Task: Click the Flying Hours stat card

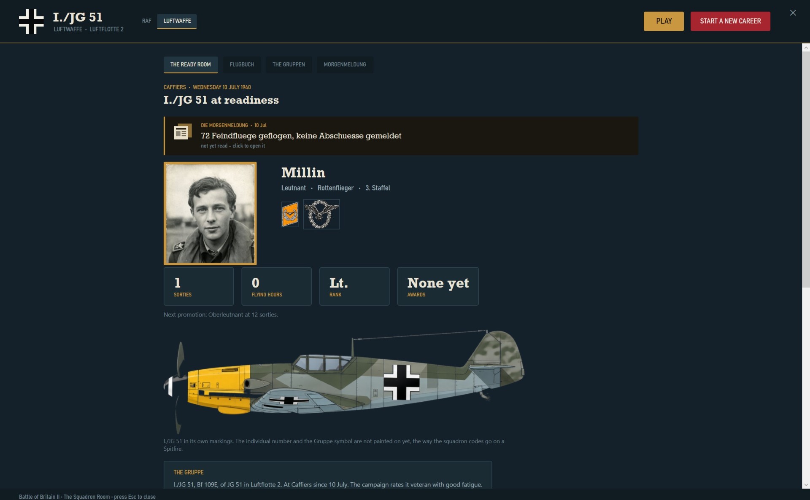Action: [277, 286]
